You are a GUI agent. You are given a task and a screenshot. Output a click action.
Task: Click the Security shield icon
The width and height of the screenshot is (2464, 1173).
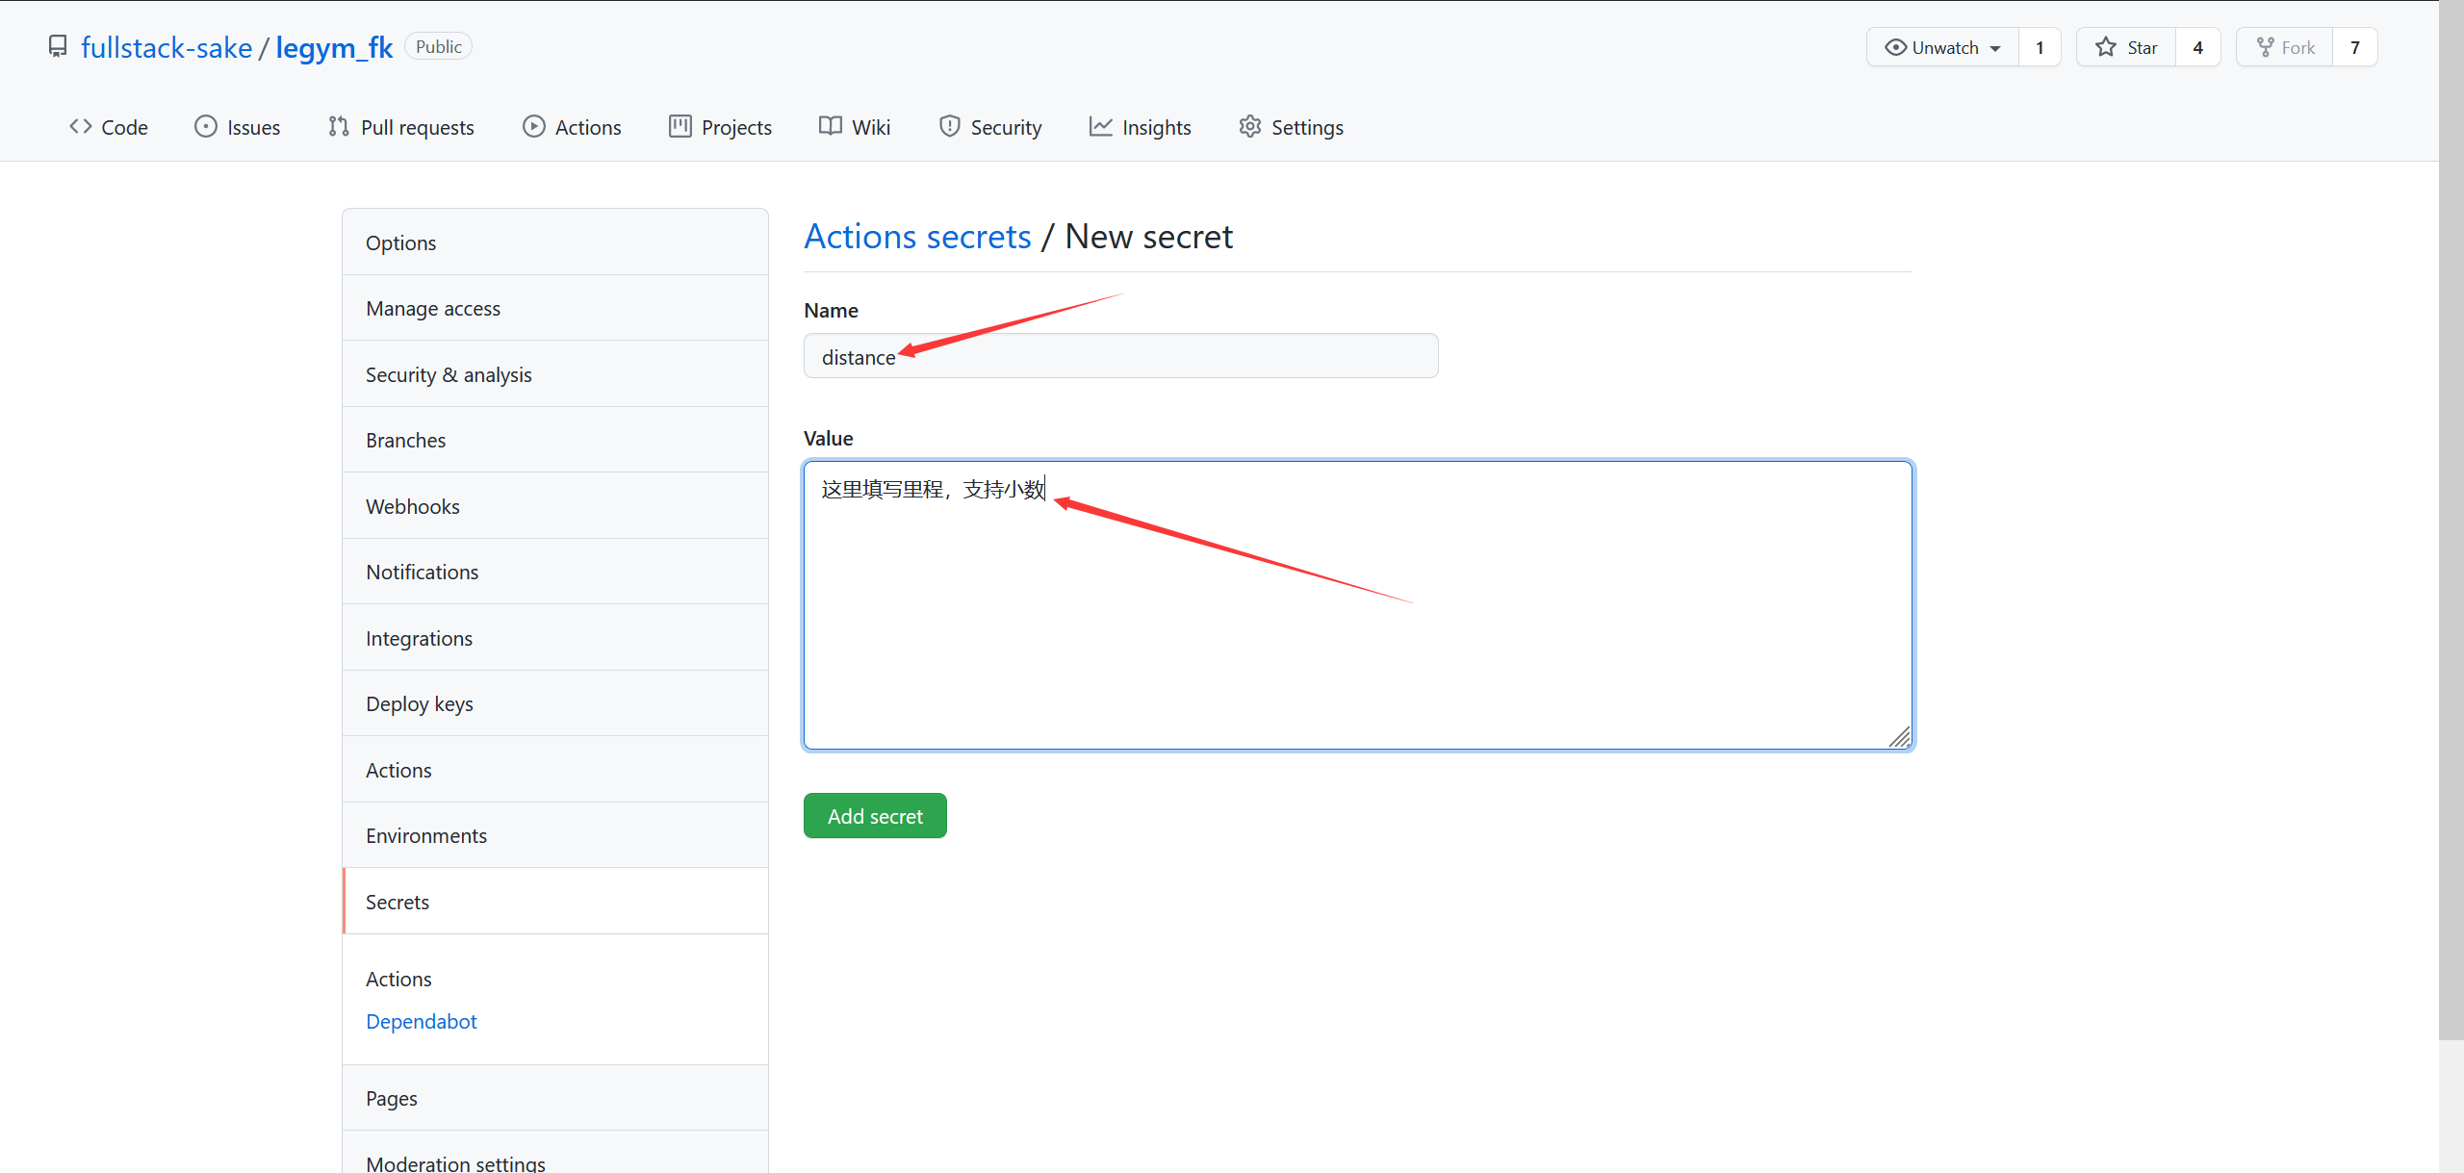tap(949, 127)
